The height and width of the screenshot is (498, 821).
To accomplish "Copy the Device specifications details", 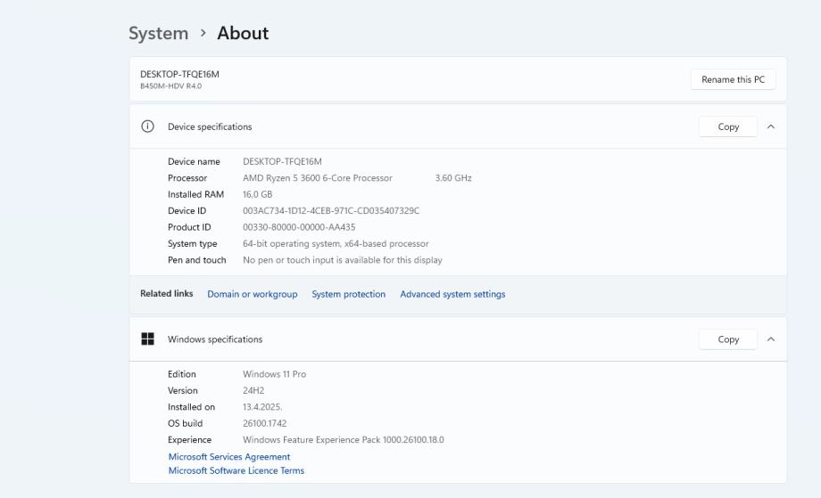I will (x=728, y=127).
